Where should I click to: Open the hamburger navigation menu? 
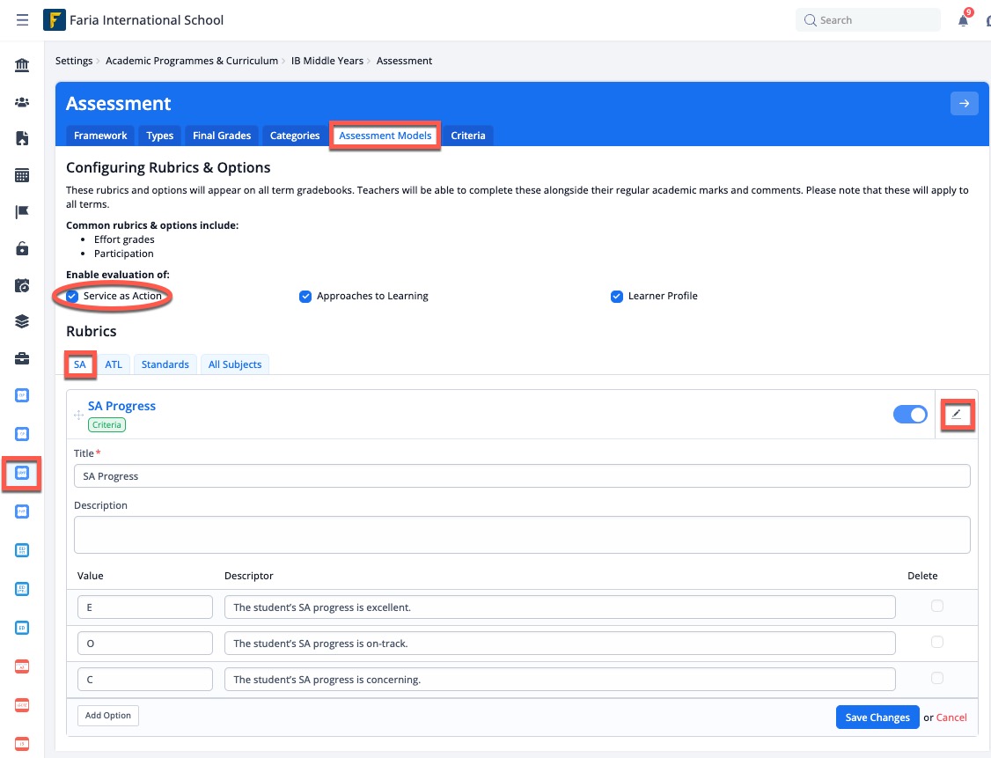[x=22, y=20]
